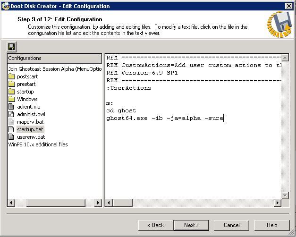Viewport: 296px width, 237px height.
Task: Click the administ.pwl file icon
Action: tap(12, 114)
